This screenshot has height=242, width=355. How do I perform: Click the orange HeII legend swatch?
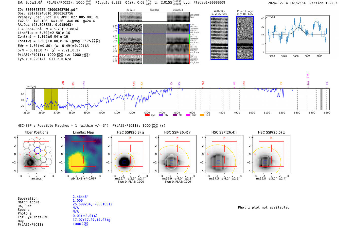pyautogui.click(x=202, y=115)
